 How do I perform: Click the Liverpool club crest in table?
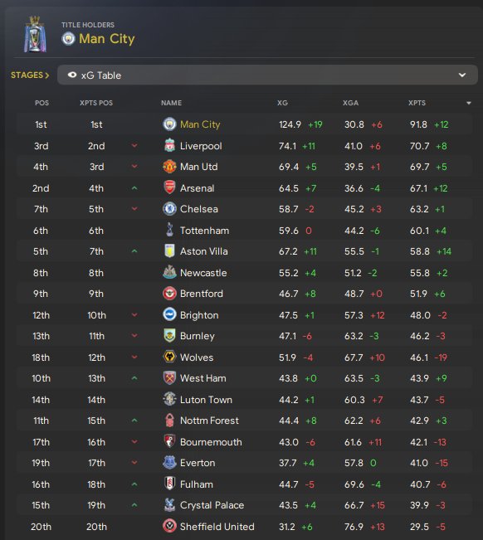click(x=169, y=146)
